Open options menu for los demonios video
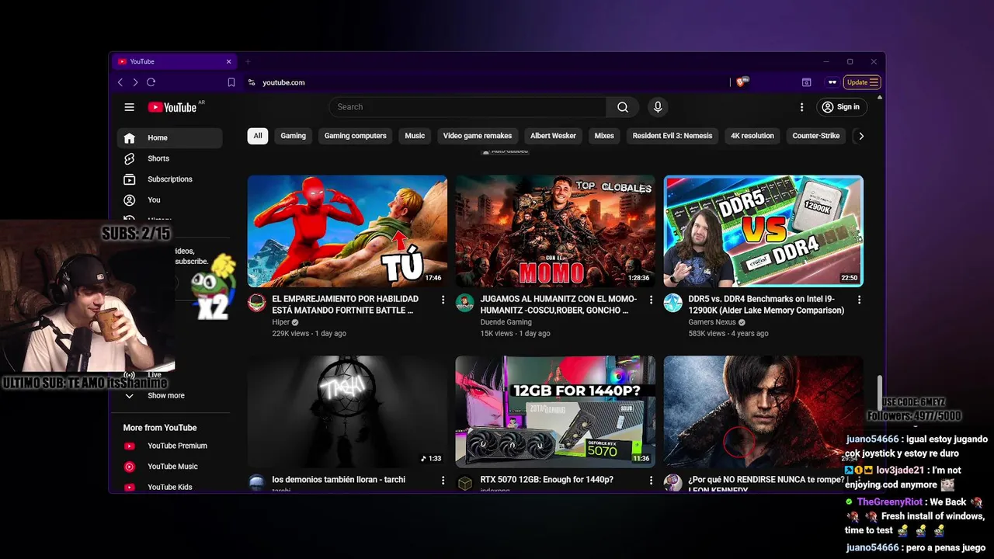 (443, 481)
